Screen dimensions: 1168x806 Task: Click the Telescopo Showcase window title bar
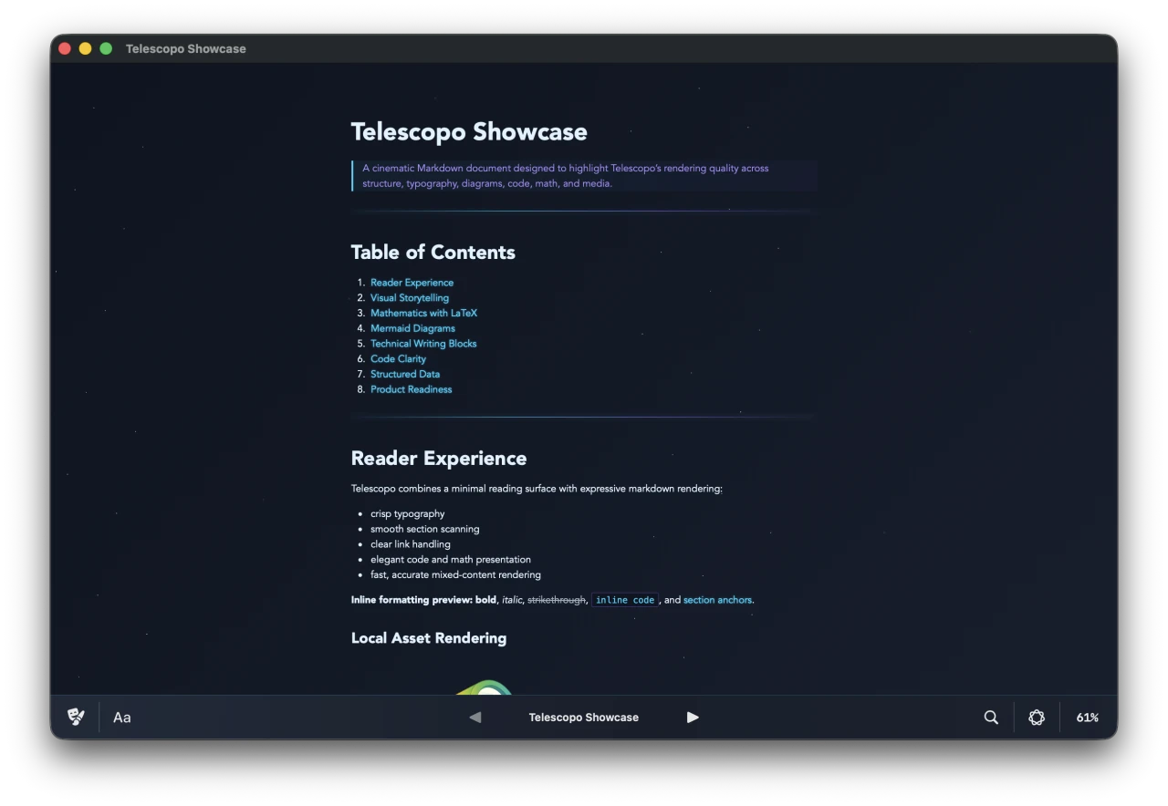coord(186,48)
